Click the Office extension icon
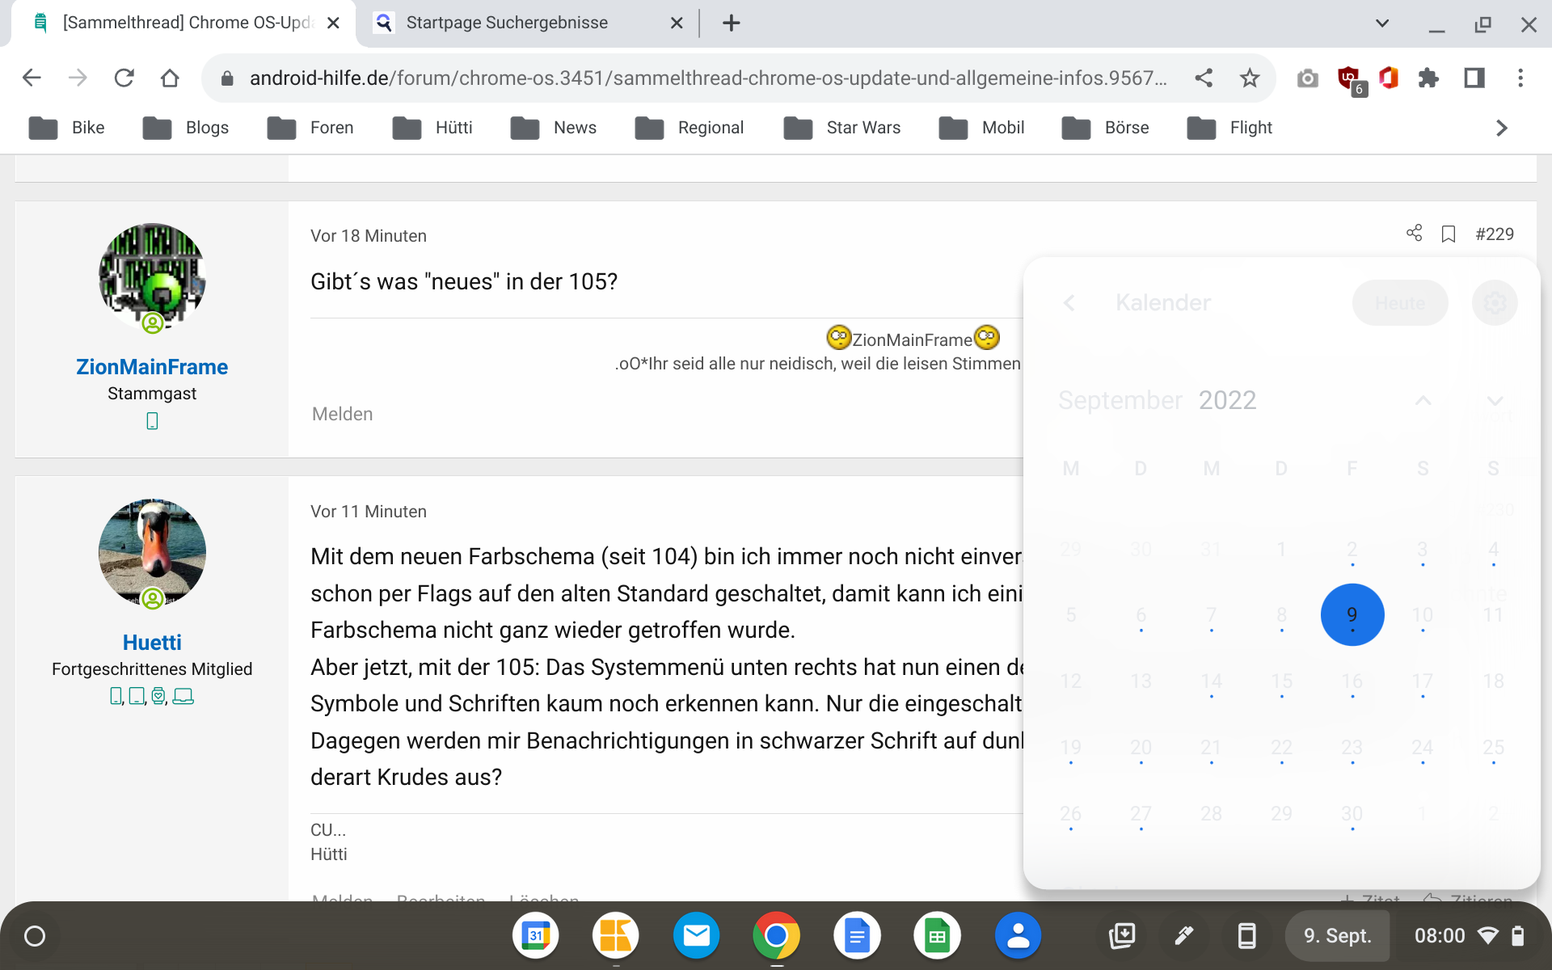 pos(1389,78)
